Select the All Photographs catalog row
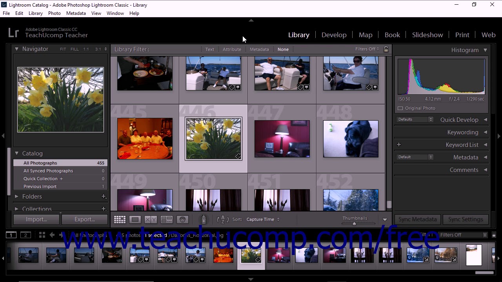Image resolution: width=502 pixels, height=282 pixels. 60,163
